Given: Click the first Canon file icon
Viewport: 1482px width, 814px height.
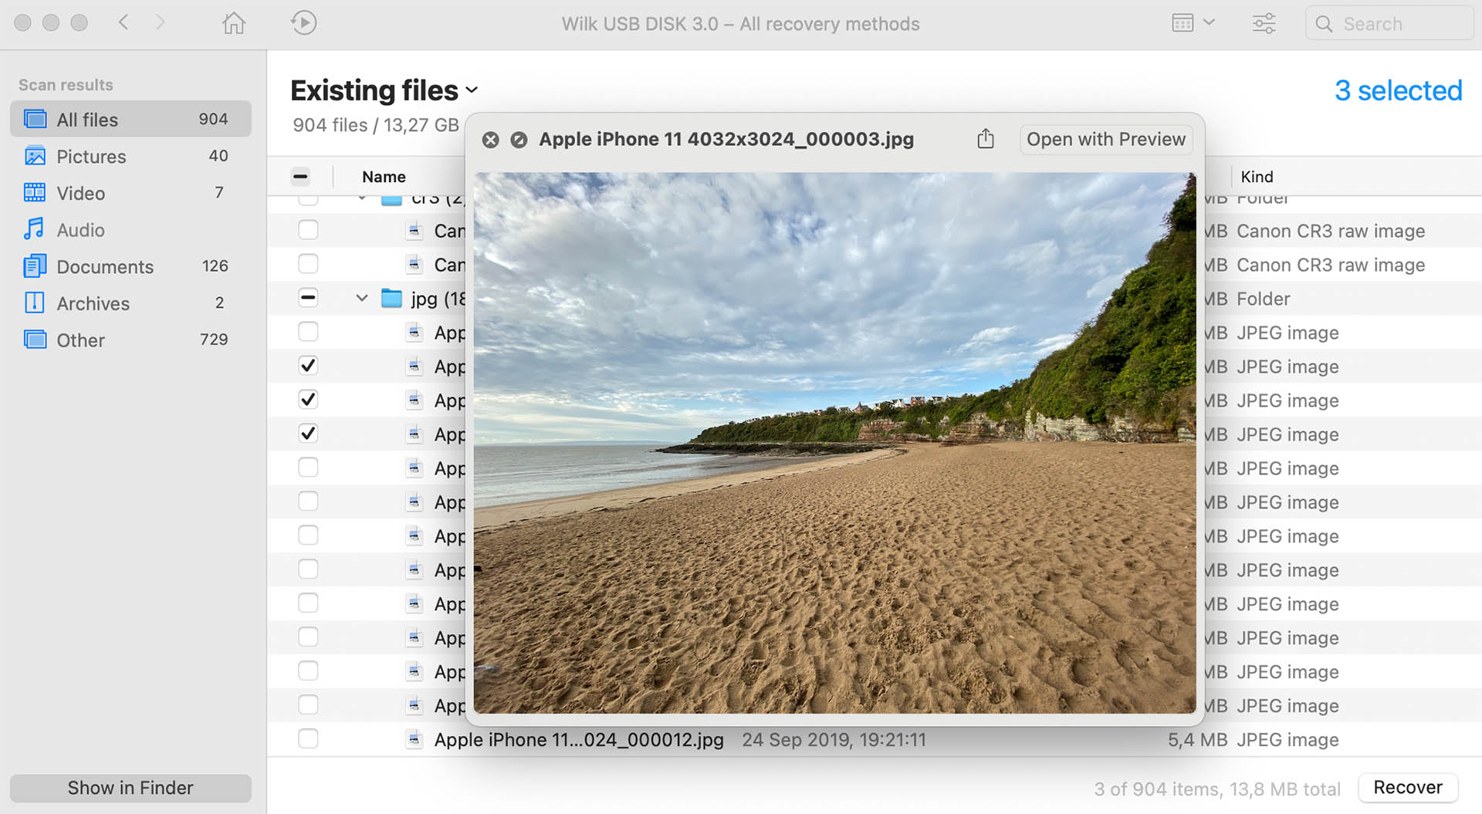Looking at the screenshot, I should click(414, 230).
